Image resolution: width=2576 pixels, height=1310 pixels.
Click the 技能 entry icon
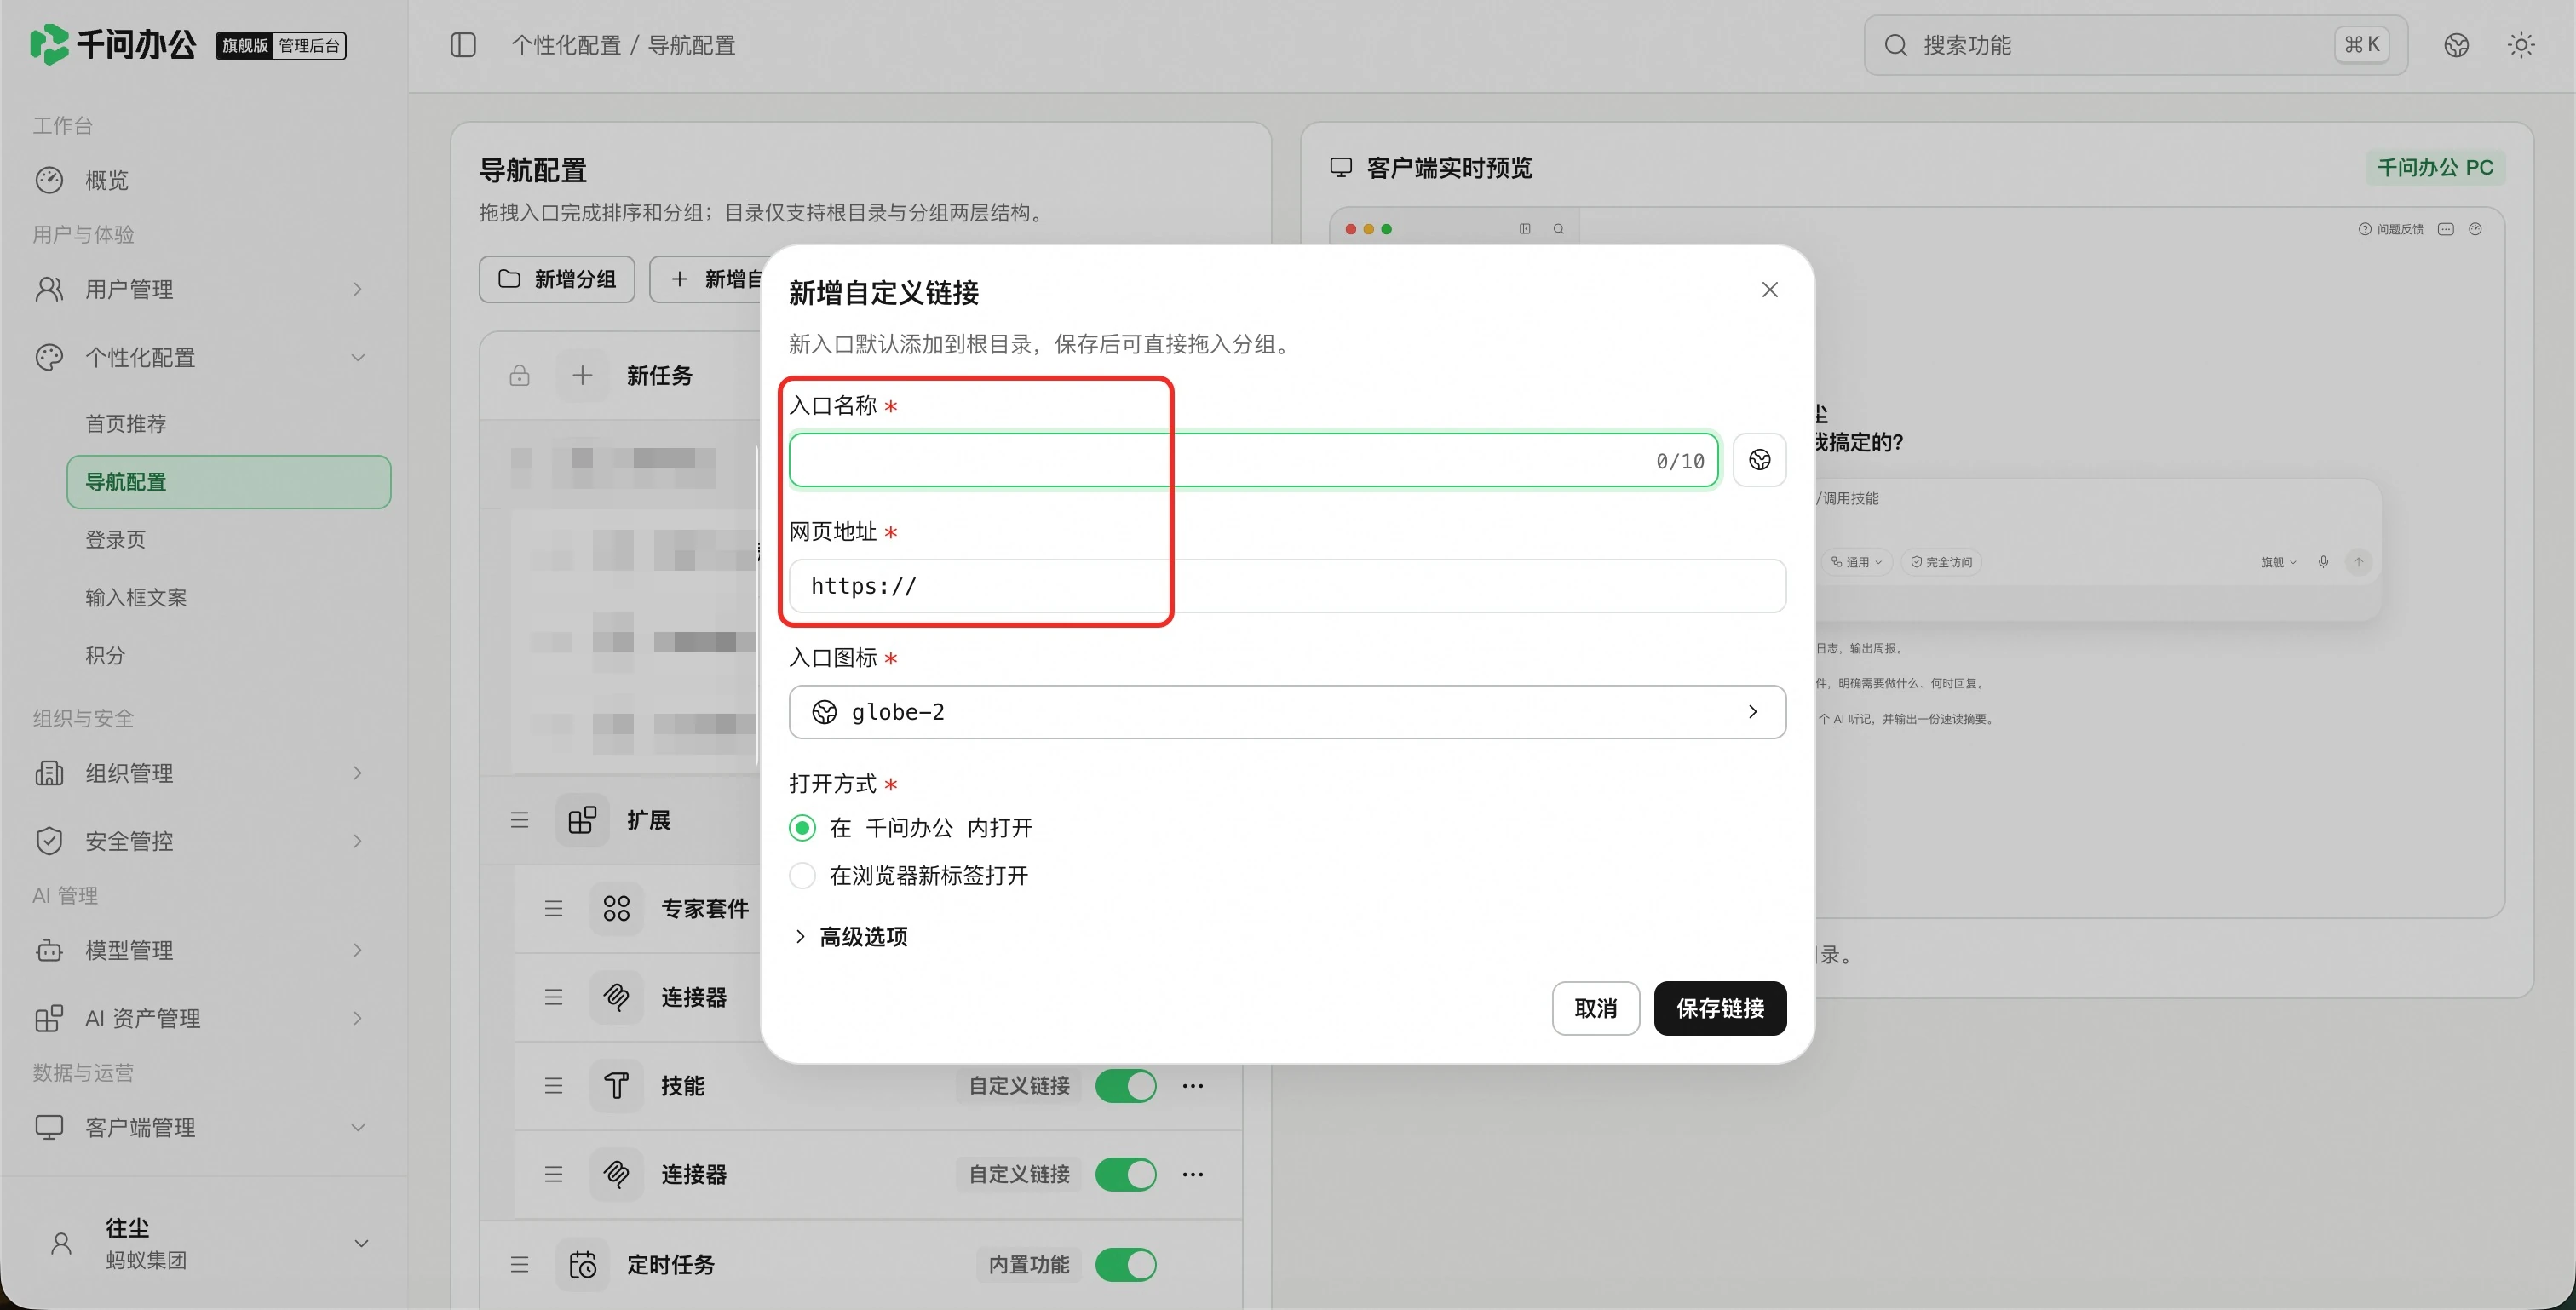pos(616,1085)
